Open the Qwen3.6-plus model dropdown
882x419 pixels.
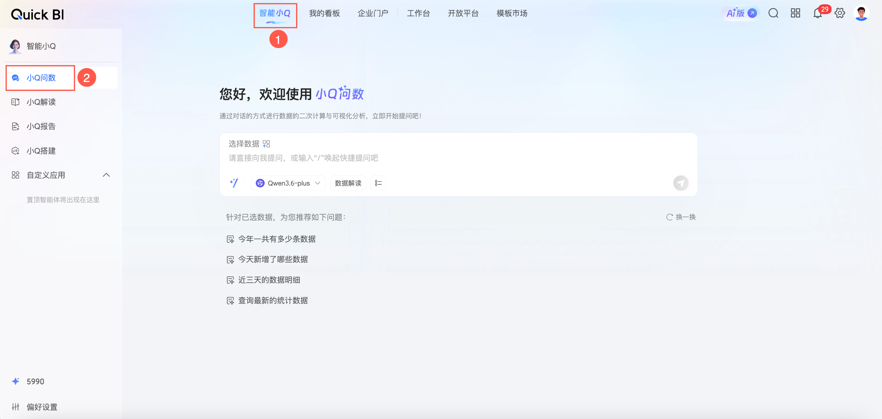tap(288, 183)
